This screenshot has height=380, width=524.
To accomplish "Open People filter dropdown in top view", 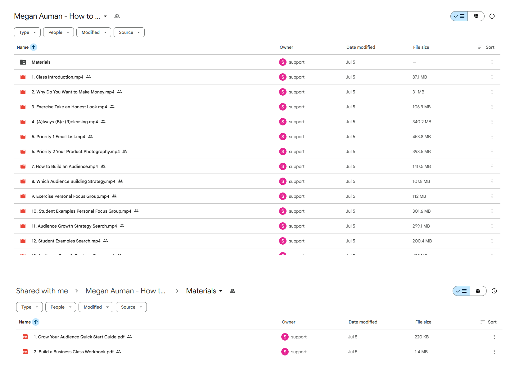I will [x=58, y=32].
